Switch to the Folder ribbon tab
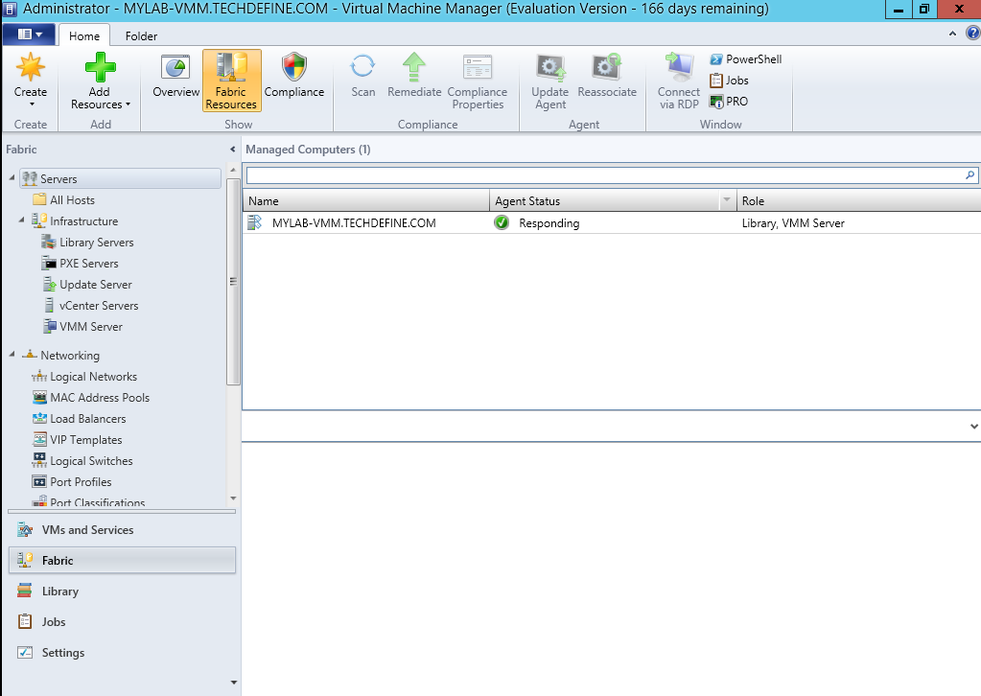This screenshot has width=981, height=696. click(141, 35)
